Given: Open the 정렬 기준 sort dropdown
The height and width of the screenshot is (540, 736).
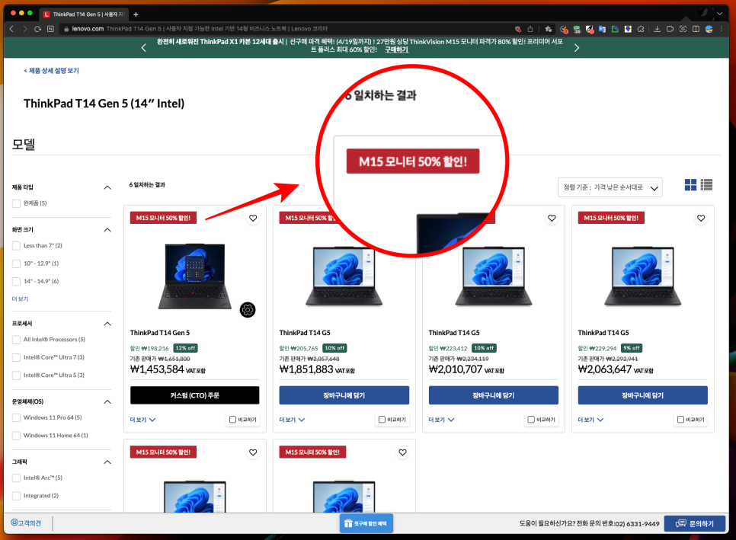Looking at the screenshot, I should click(610, 187).
